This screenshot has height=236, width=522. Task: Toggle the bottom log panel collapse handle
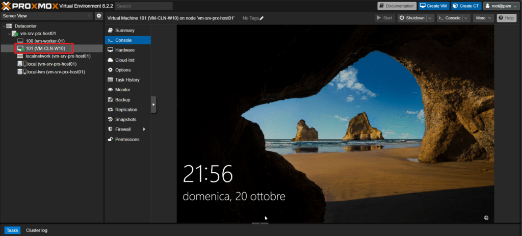click(x=260, y=224)
